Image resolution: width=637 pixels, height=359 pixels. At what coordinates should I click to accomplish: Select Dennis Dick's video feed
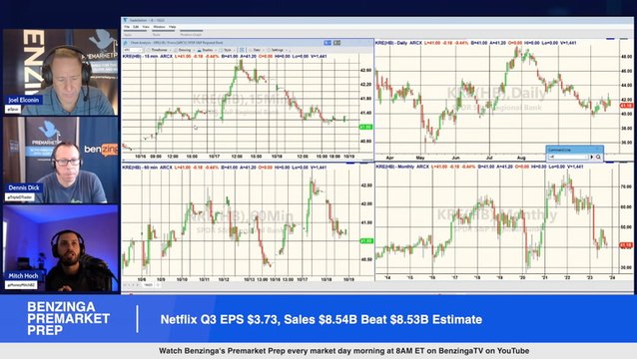(x=61, y=160)
